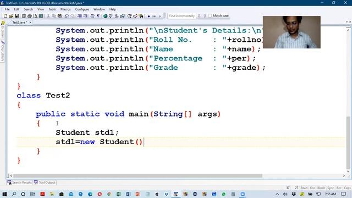Open the Edit menu
This screenshot has width=352, height=198.
[16, 9]
